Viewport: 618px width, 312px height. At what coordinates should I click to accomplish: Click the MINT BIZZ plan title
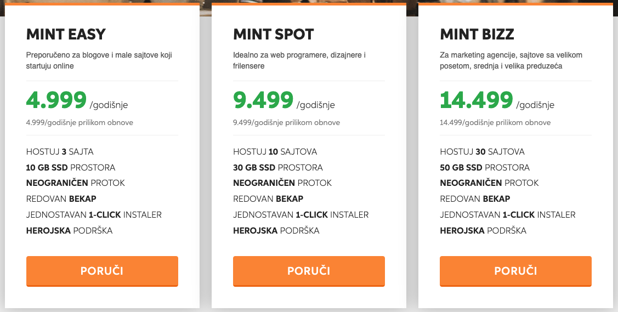[x=477, y=35]
